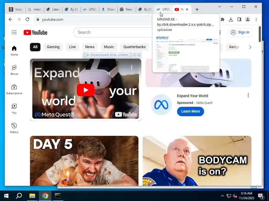Screen dimensions: 269x201
Task: Open File Explorer from taskbar
Action: 32,196
